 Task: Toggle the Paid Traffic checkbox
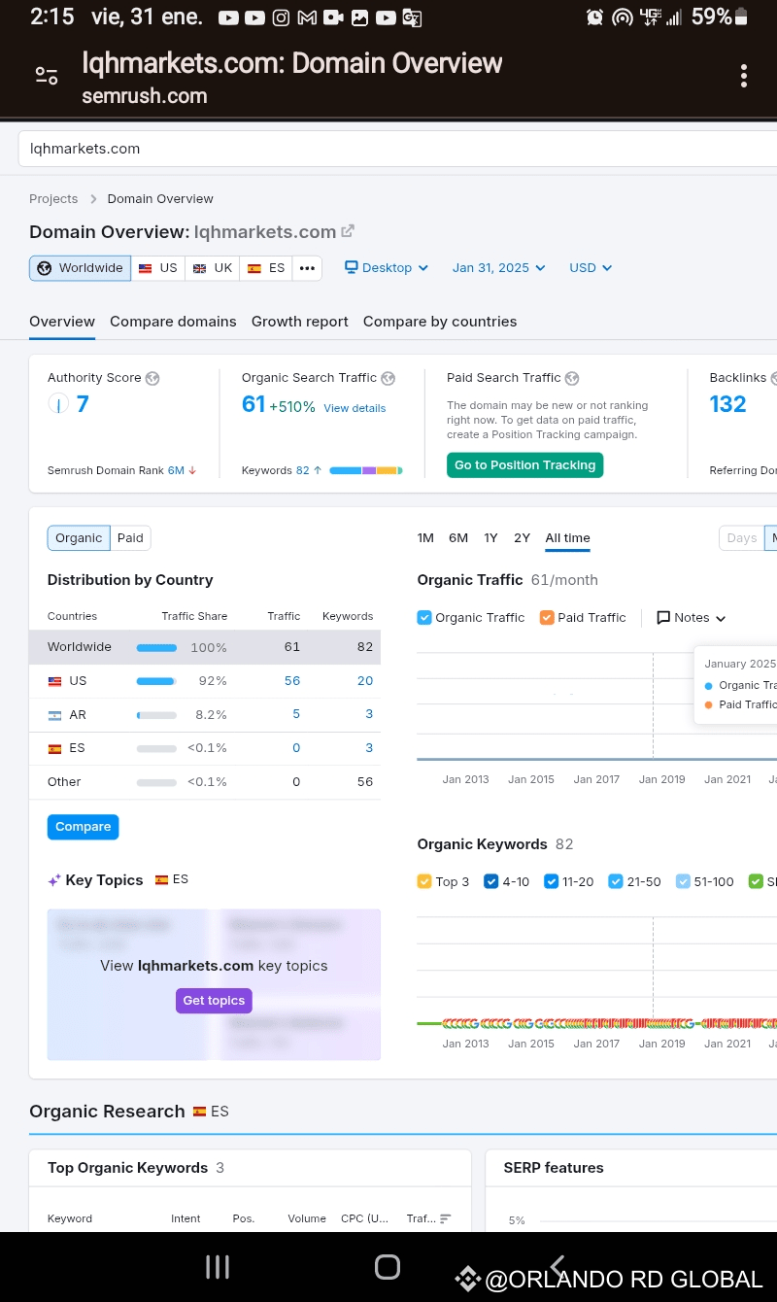pyautogui.click(x=547, y=618)
